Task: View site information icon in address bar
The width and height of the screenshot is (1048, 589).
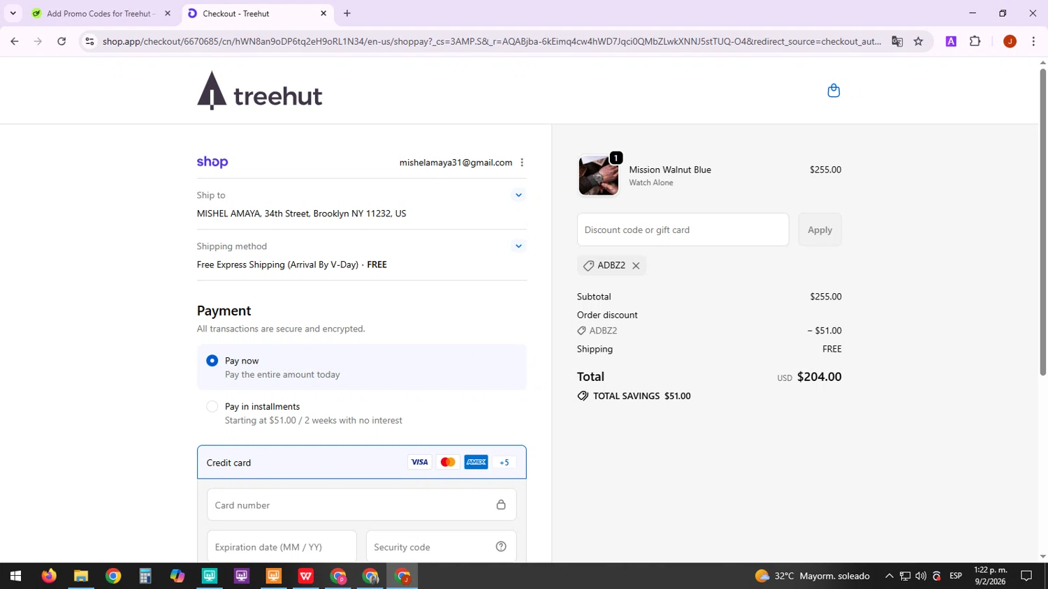Action: (x=89, y=41)
